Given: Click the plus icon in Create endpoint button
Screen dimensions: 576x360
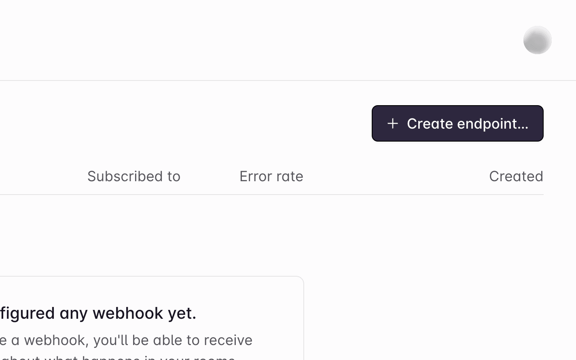Looking at the screenshot, I should 393,123.
